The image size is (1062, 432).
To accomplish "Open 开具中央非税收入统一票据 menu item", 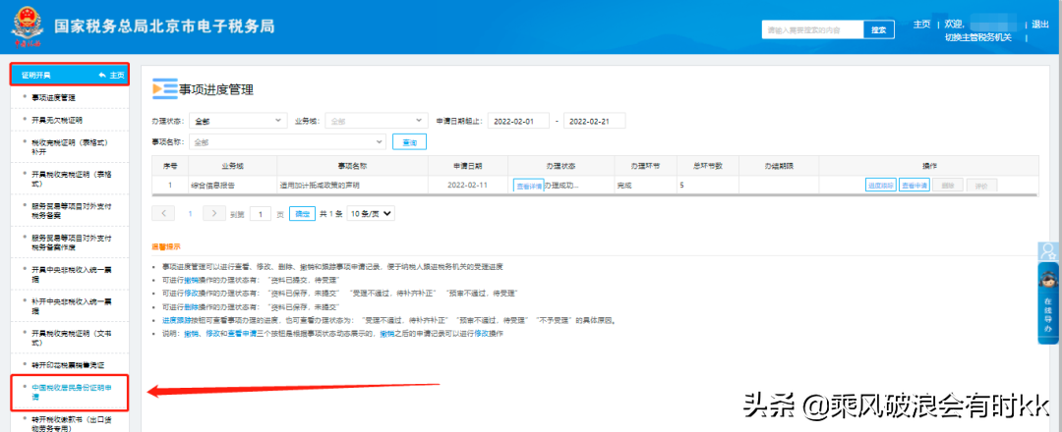I will [x=71, y=274].
